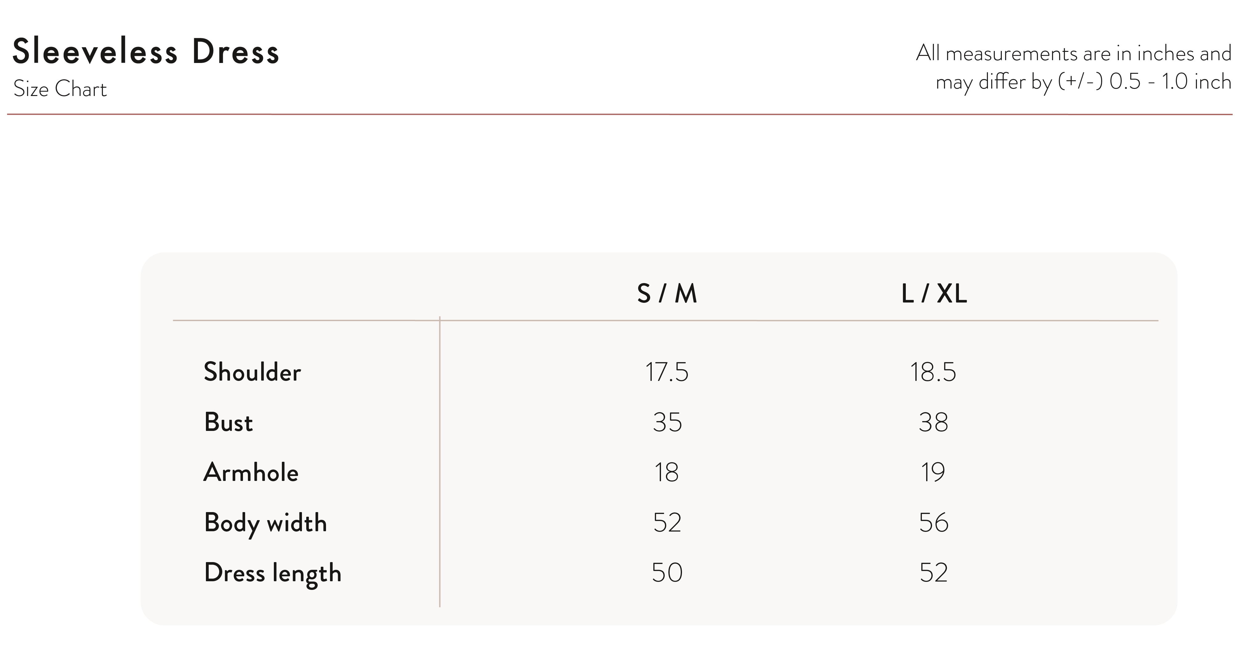Click the measurements in inches note
The height and width of the screenshot is (651, 1242).
click(x=1073, y=68)
